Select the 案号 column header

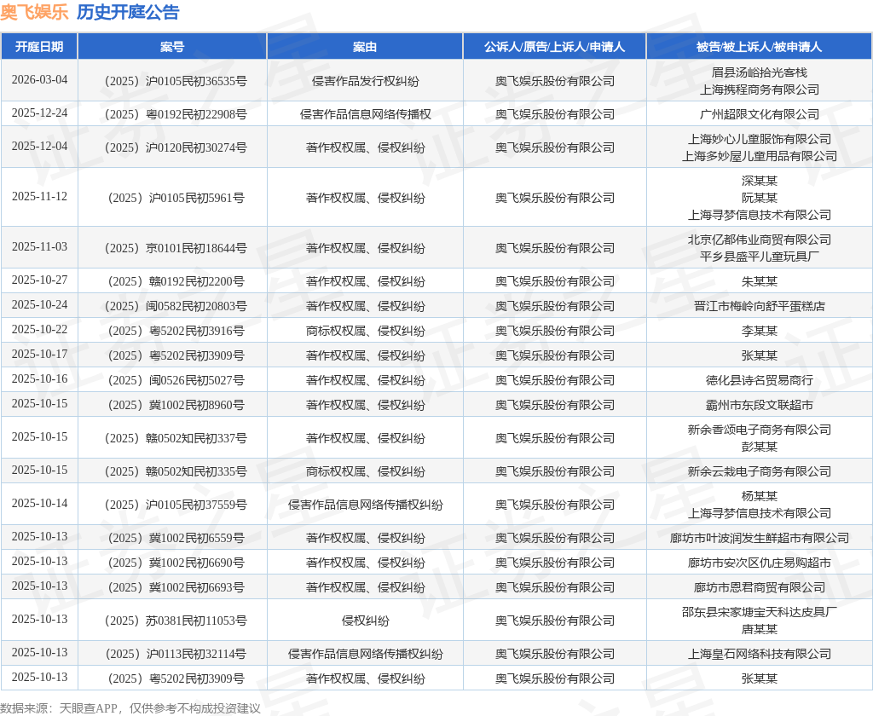tap(172, 47)
